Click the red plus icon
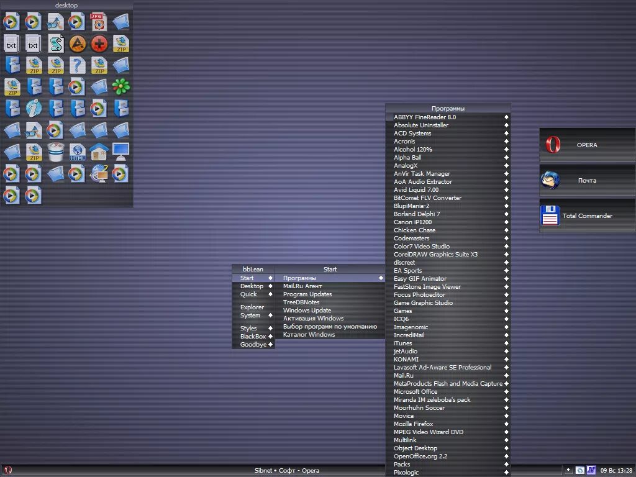This screenshot has width=636, height=477. click(x=99, y=43)
